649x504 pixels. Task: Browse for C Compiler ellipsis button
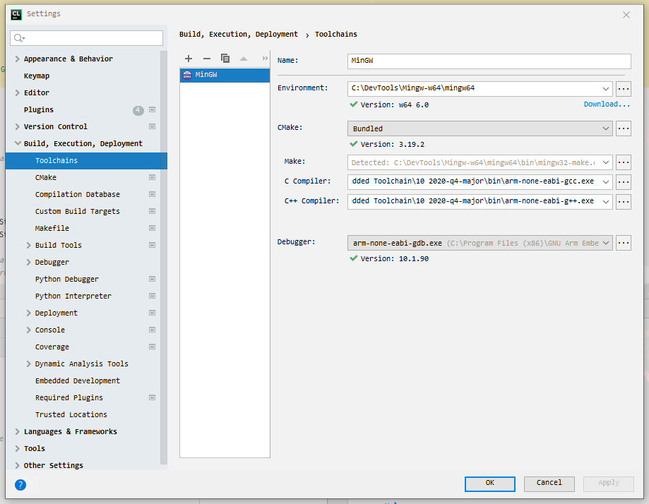tap(624, 182)
